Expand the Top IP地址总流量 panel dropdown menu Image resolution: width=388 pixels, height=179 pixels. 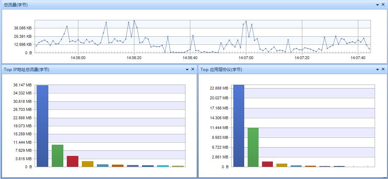(187, 70)
